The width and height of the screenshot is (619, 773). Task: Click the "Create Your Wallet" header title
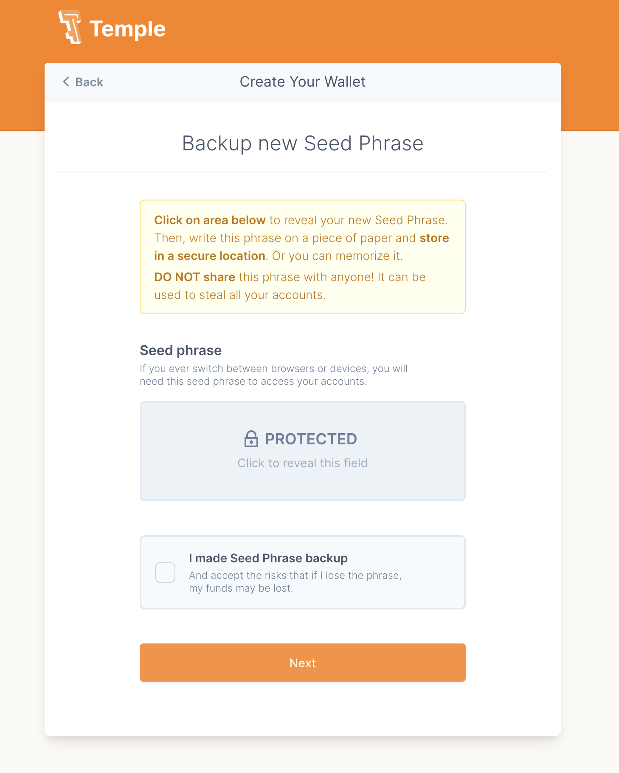[303, 82]
